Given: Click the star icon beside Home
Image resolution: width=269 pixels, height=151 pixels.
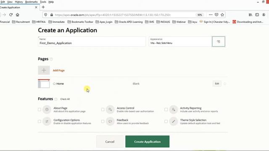Looking at the screenshot, I should tap(54, 83).
